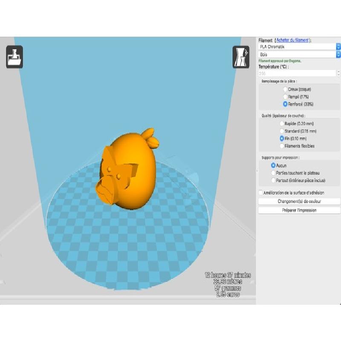Follow the Acheter du filament link
Image resolution: width=341 pixels, height=341 pixels.
292,40
